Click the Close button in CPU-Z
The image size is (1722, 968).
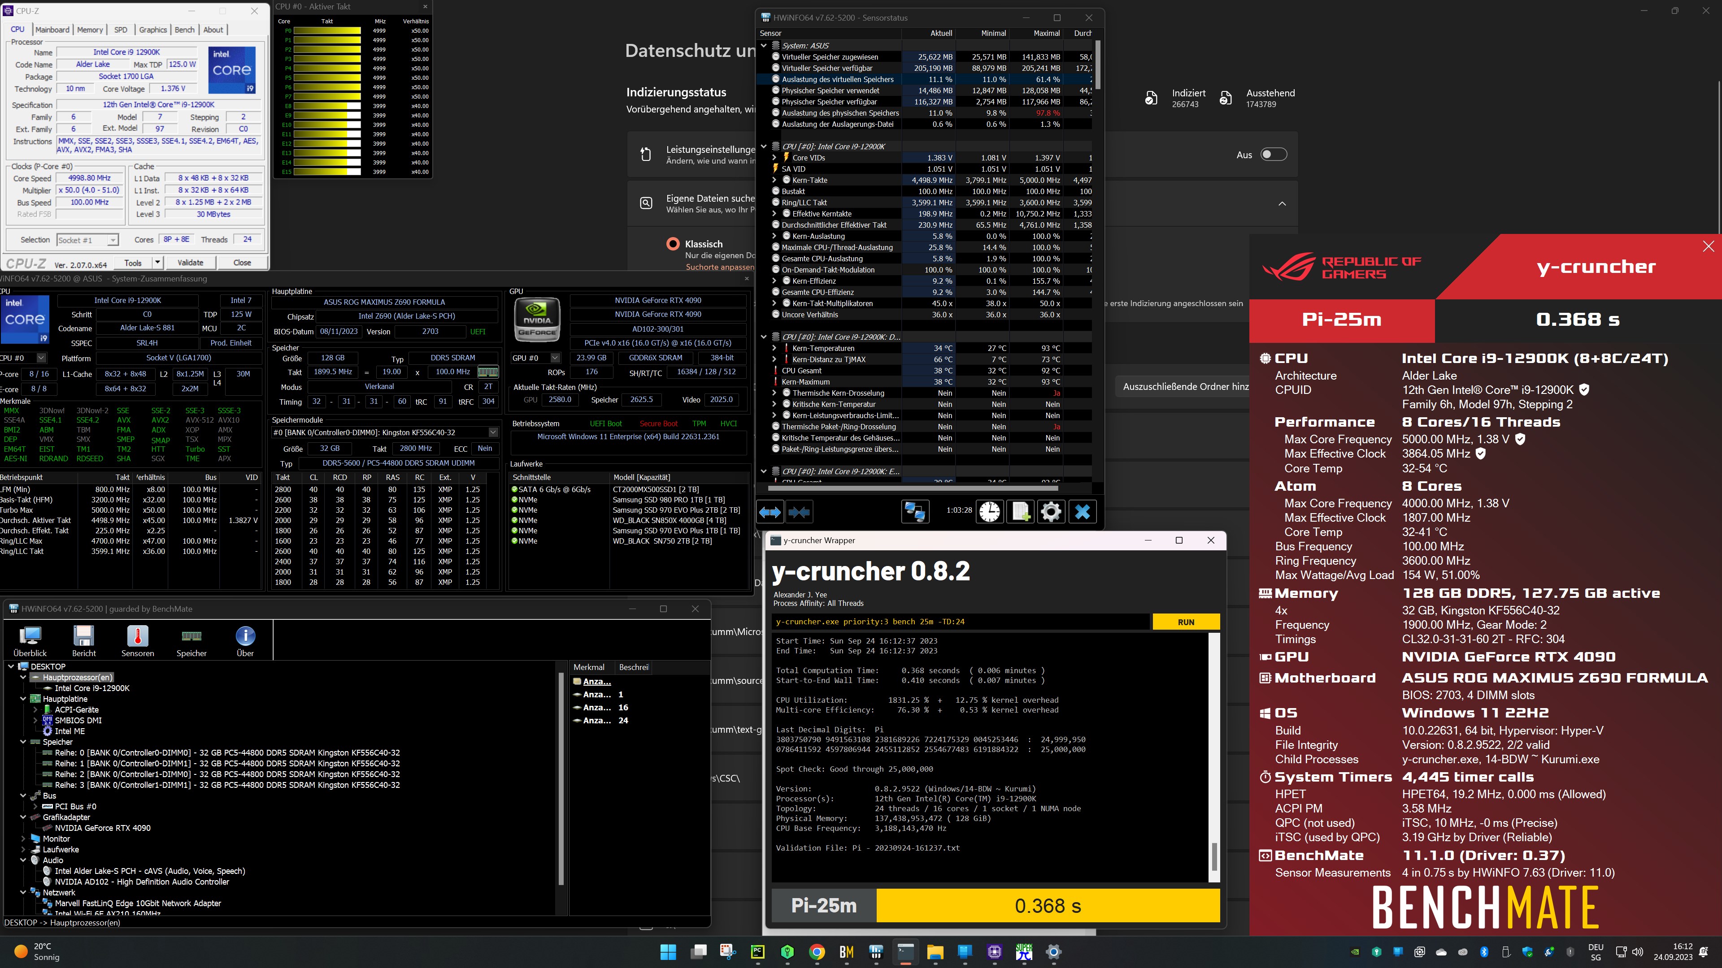[242, 263]
